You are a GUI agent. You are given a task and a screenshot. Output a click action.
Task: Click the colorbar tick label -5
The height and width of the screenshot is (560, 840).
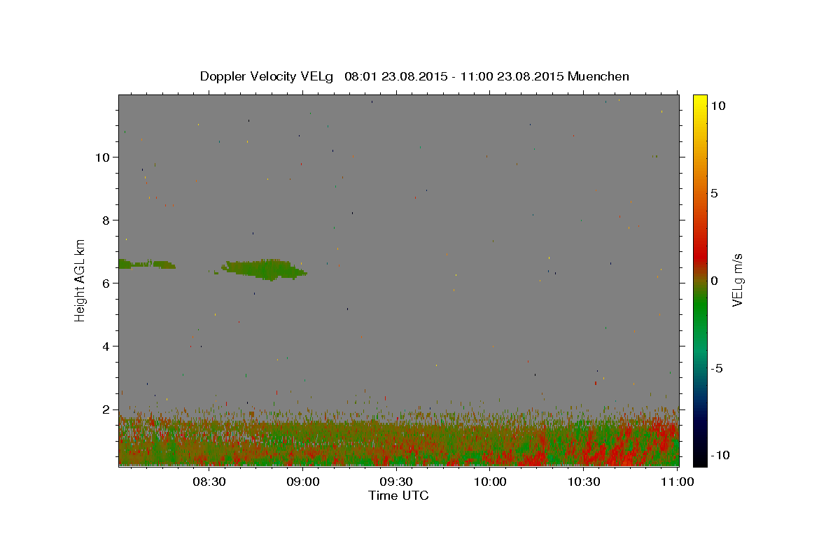tap(717, 368)
